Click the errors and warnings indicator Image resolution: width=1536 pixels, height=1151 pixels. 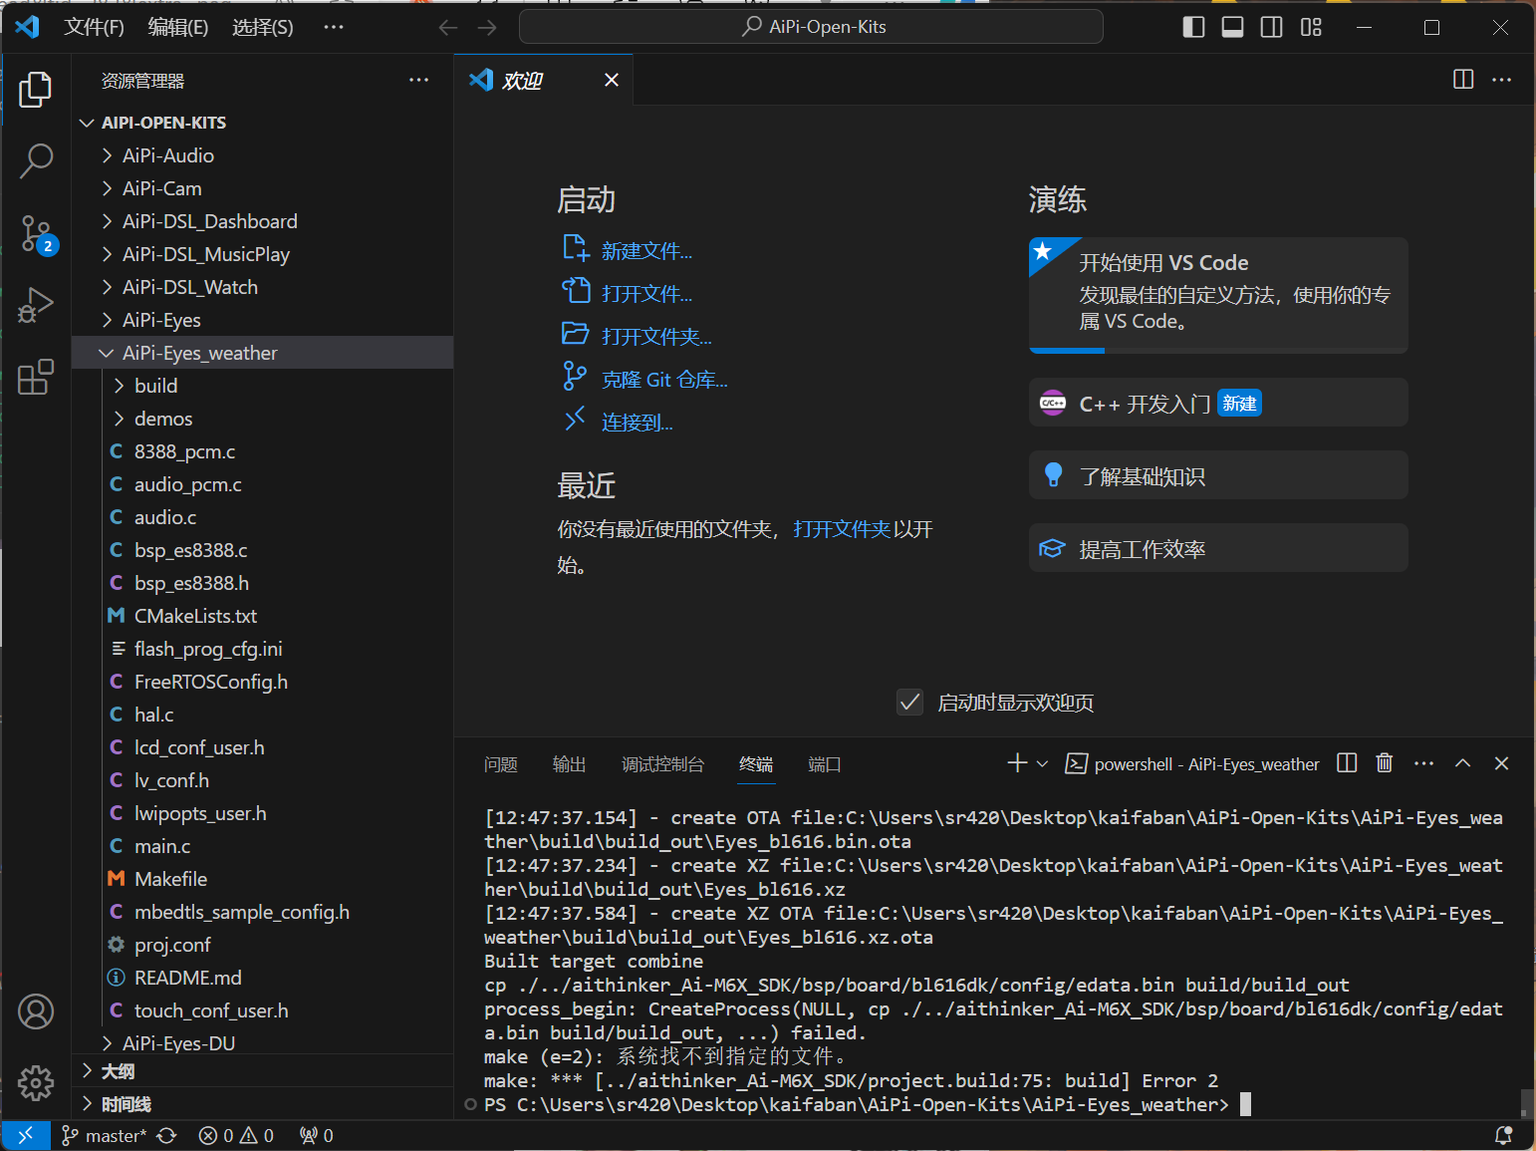pyautogui.click(x=236, y=1135)
